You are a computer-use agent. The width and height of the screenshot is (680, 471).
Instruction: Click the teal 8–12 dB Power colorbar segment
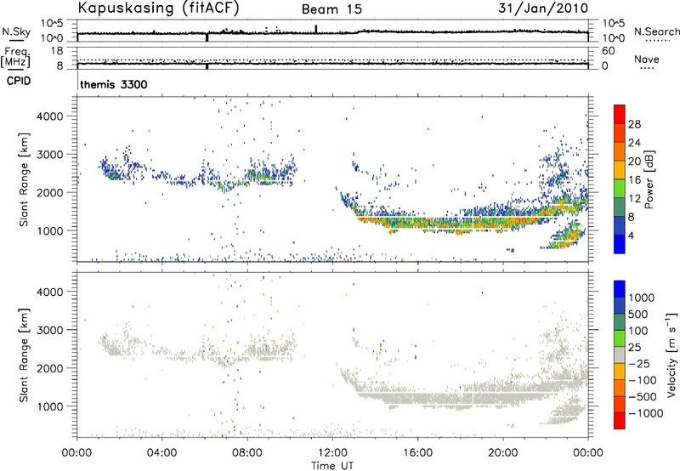(620, 207)
